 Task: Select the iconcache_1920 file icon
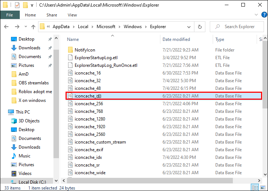[x=70, y=126]
